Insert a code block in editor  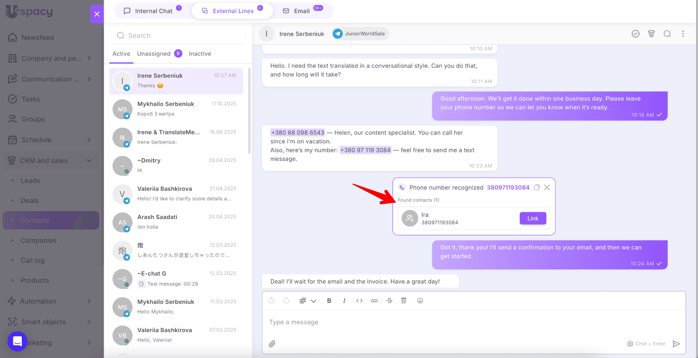(x=359, y=300)
